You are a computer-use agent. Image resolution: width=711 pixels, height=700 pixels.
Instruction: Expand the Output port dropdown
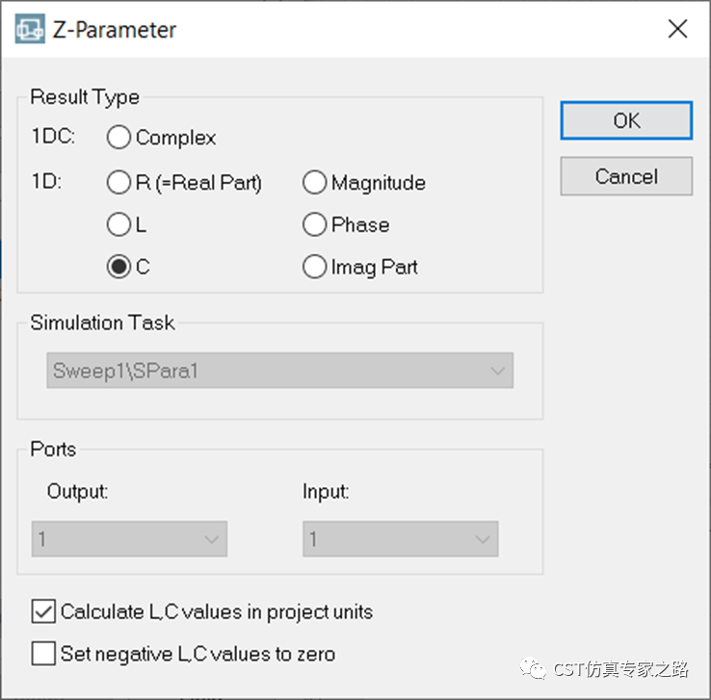130,539
